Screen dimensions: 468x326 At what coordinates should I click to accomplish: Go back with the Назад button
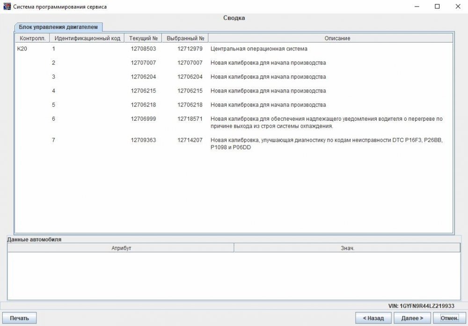(373, 318)
